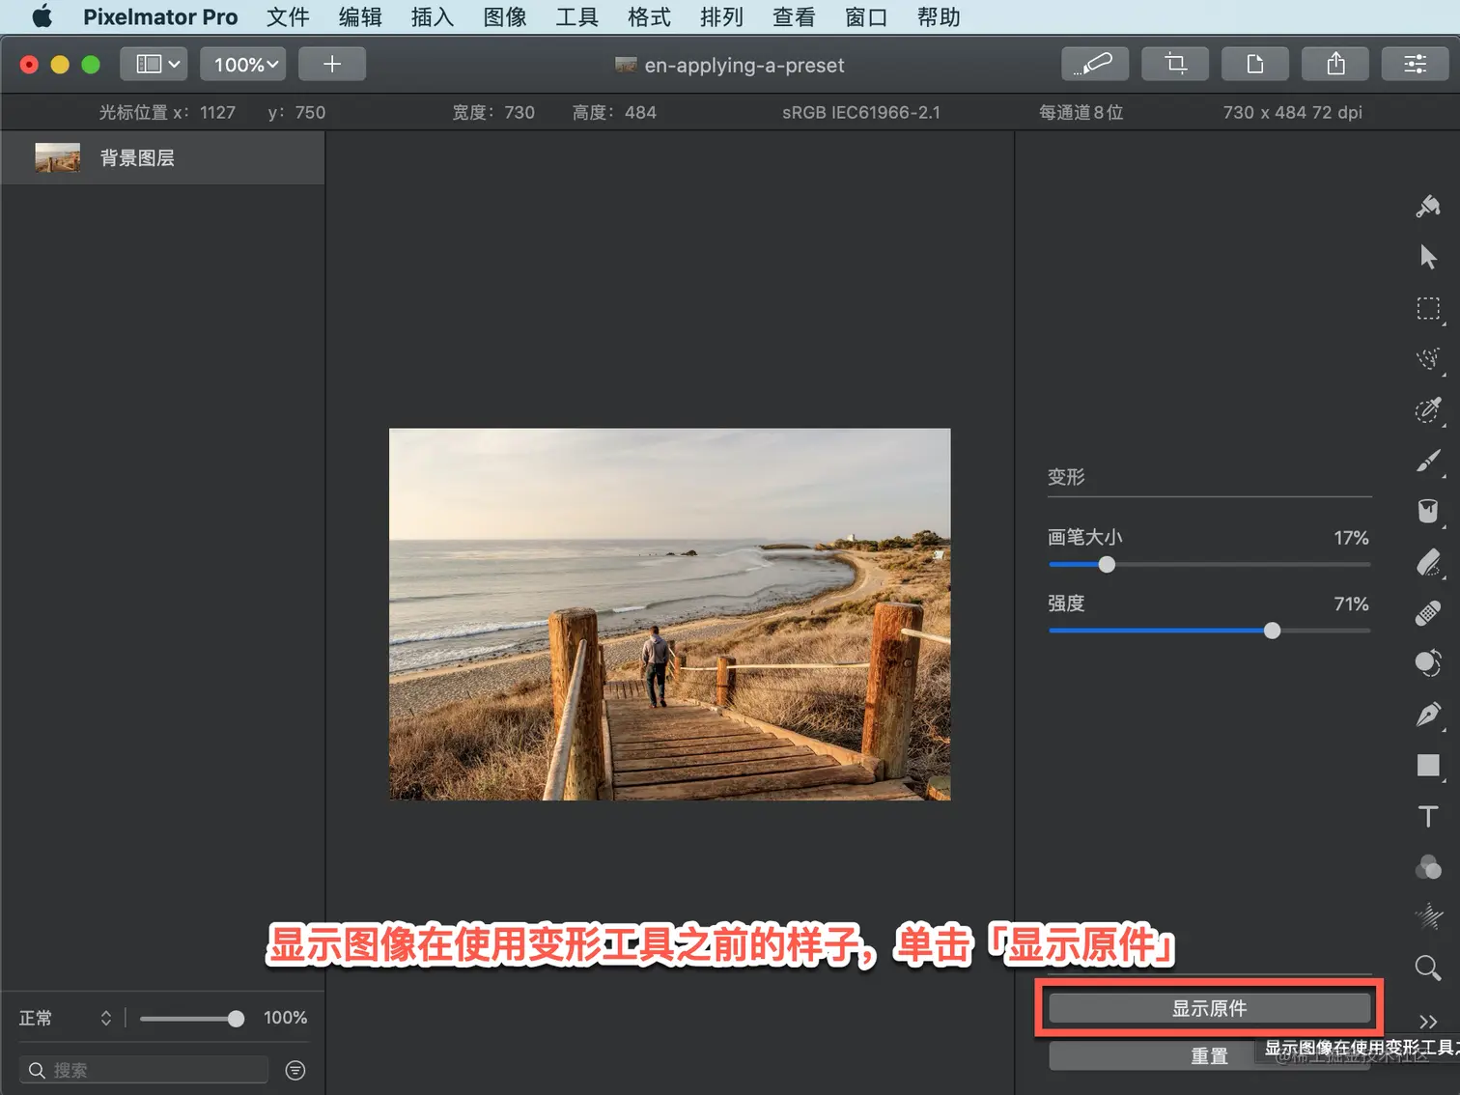Click the sRGB IEC61966-2.1 color profile text
The height and width of the screenshot is (1095, 1460).
click(860, 112)
